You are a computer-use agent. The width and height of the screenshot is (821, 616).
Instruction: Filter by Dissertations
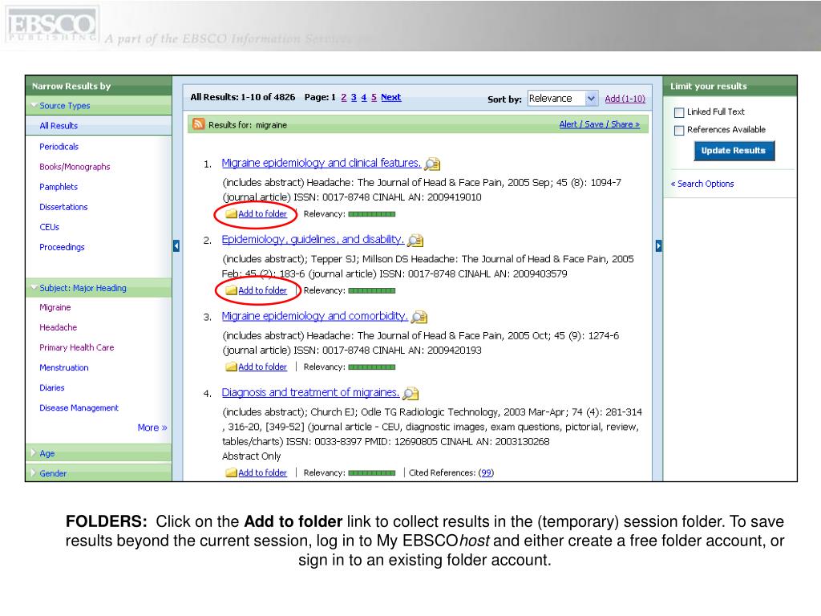point(63,207)
